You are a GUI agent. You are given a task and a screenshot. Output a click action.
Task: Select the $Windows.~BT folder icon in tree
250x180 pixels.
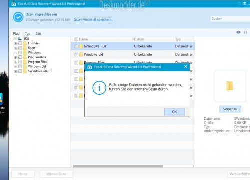coord(25,71)
